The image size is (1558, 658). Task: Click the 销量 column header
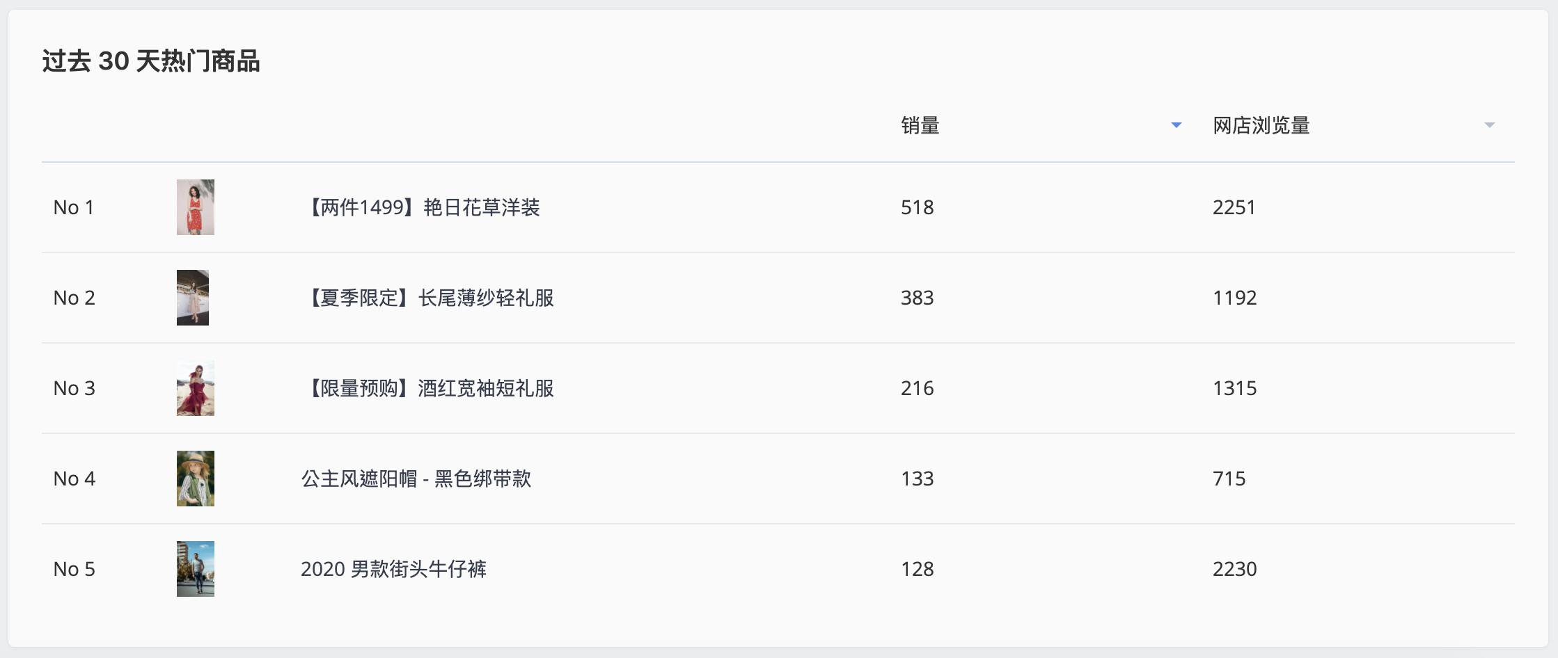point(920,125)
